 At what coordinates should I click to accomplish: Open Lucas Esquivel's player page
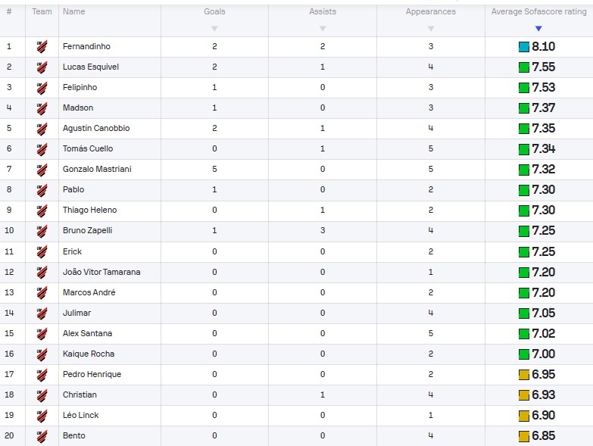click(x=91, y=67)
